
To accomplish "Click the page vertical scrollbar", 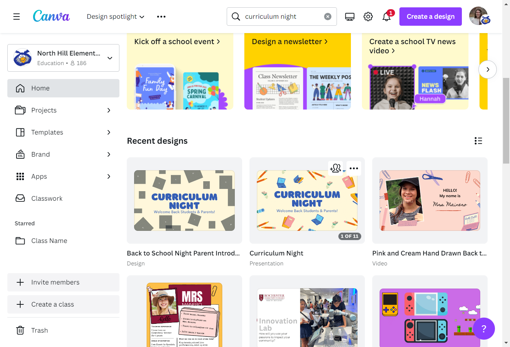I will click(506, 121).
